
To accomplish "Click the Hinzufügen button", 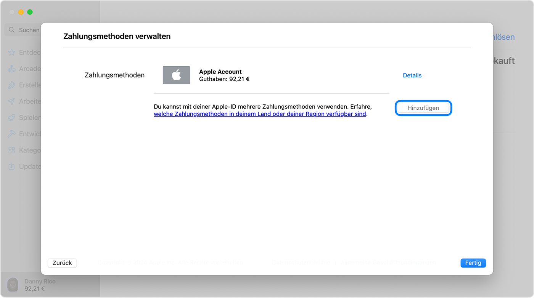I will 423,108.
